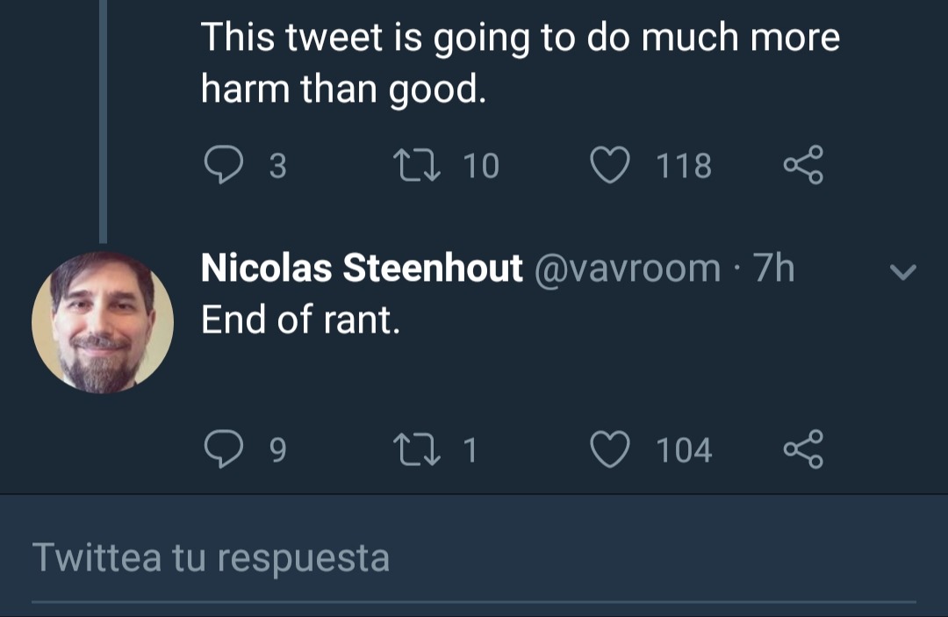The width and height of the screenshot is (948, 617).
Task: Click reply icon on the harm-than-good tweet
Action: click(223, 165)
